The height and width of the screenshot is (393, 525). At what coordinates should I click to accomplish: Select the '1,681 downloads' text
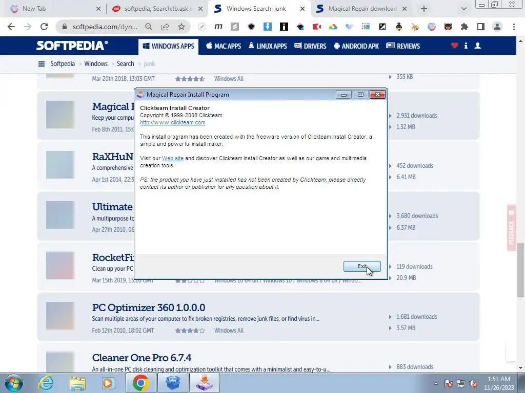pyautogui.click(x=416, y=316)
